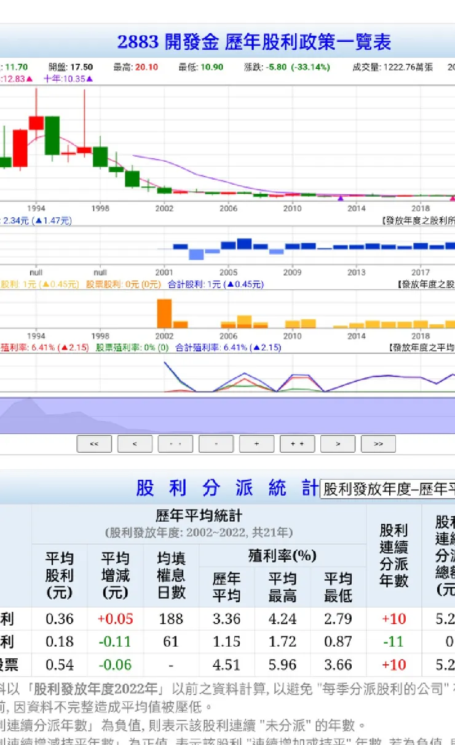
Task: Click the red value +0.05
Action: pyautogui.click(x=115, y=618)
